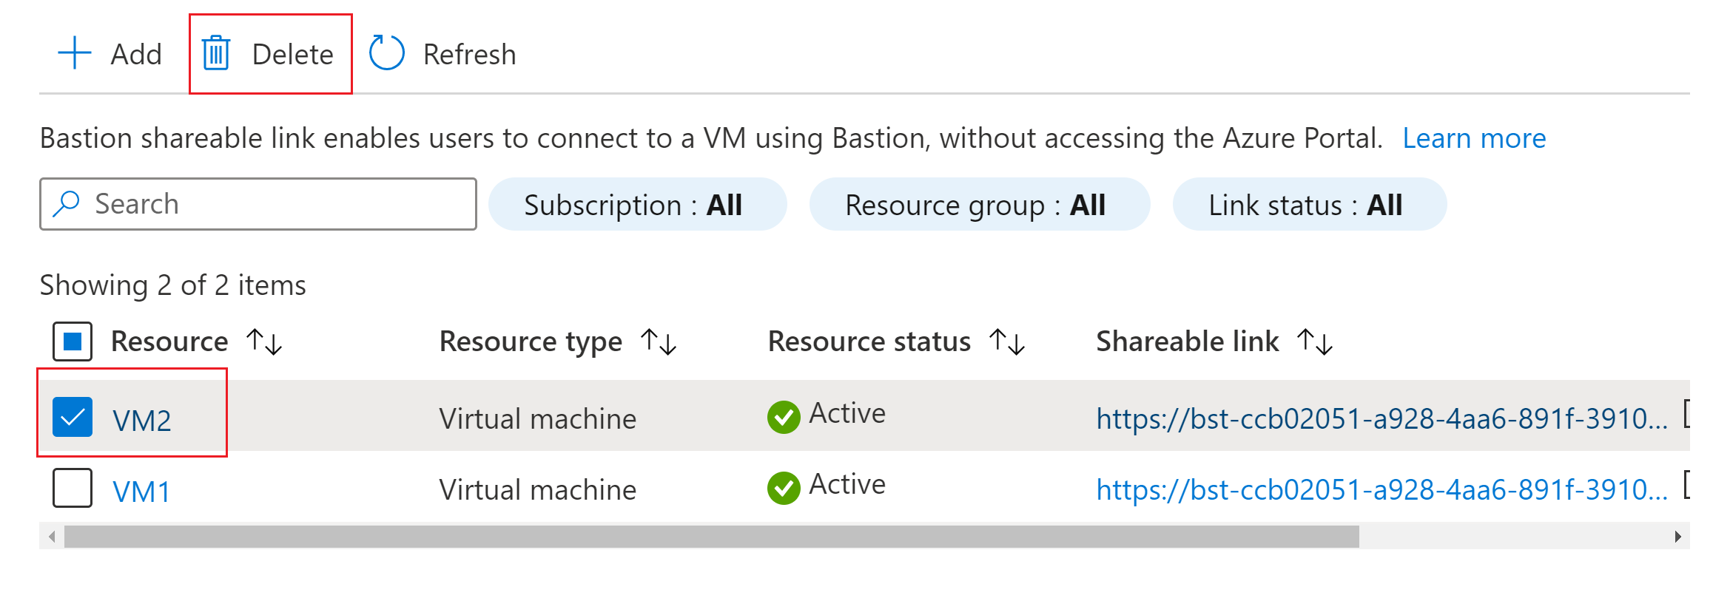Sort by Resource status arrows
This screenshot has width=1713, height=615.
[1007, 342]
